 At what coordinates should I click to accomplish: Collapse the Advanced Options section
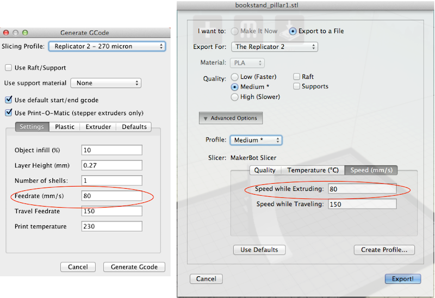tap(231, 118)
